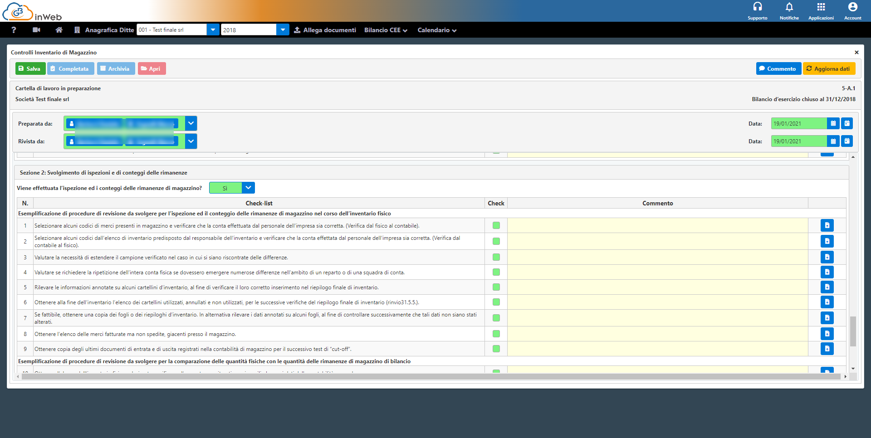Image resolution: width=871 pixels, height=438 pixels.
Task: Toggle check box for checklist row 5
Action: click(496, 287)
